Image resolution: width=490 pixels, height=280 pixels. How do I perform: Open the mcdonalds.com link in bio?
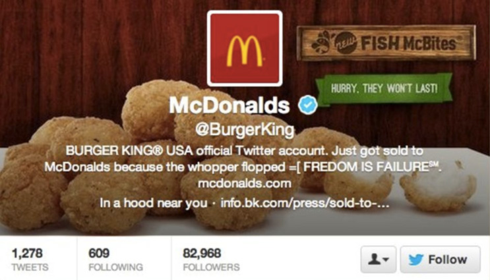(x=245, y=183)
